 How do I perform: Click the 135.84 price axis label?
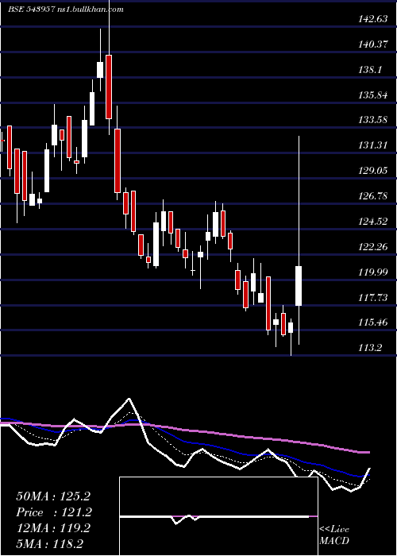[x=373, y=95]
